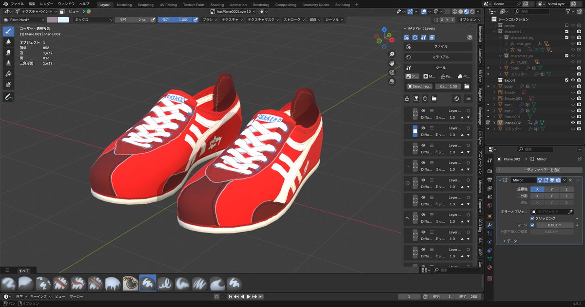Pin the properties editor context
Image resolution: width=585 pixels, height=307 pixels.
pyautogui.click(x=579, y=159)
